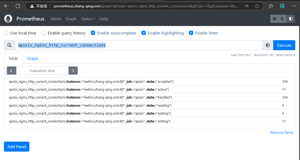Select the state="waiting" series row

[x=150, y=113]
